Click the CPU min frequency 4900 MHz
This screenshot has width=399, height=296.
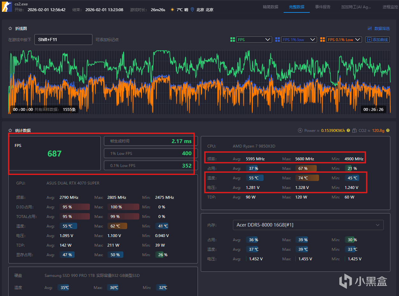[354, 159]
